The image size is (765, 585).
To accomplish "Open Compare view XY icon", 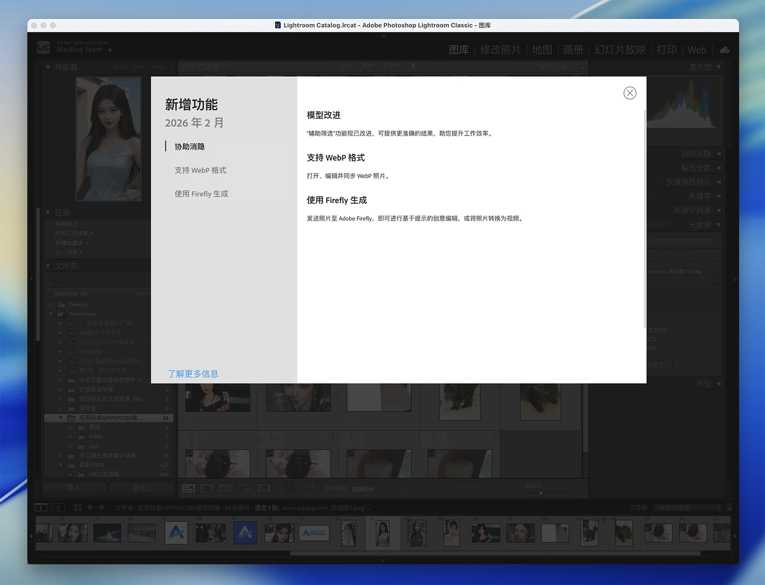I will pyautogui.click(x=225, y=489).
